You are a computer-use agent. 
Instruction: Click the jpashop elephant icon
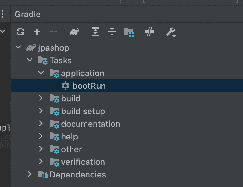click(x=31, y=48)
